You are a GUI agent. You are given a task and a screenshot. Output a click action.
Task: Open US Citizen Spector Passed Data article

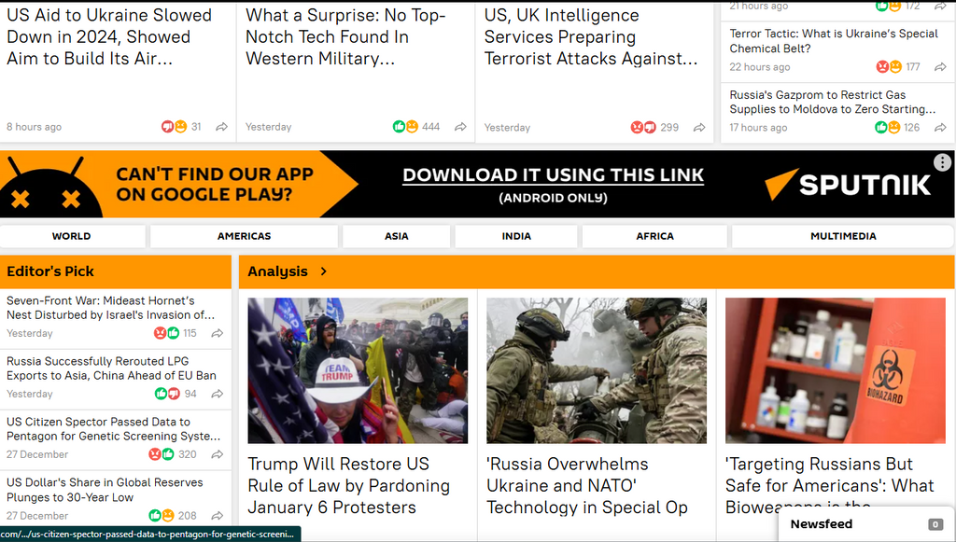point(113,429)
